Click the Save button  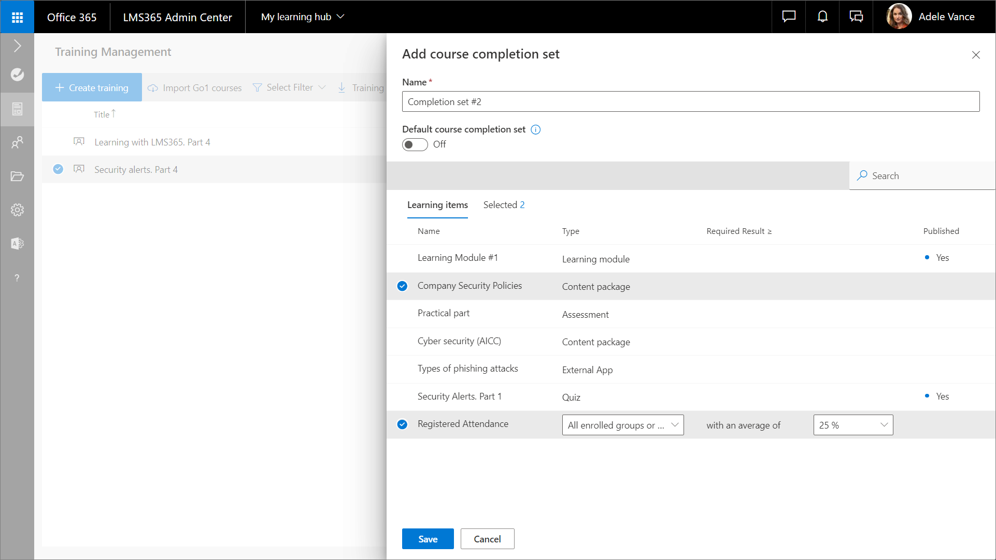(428, 539)
